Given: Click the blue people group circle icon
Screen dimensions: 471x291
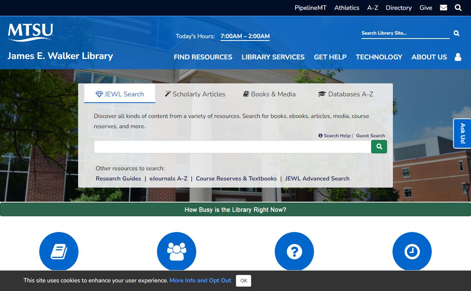Looking at the screenshot, I should pyautogui.click(x=177, y=252).
